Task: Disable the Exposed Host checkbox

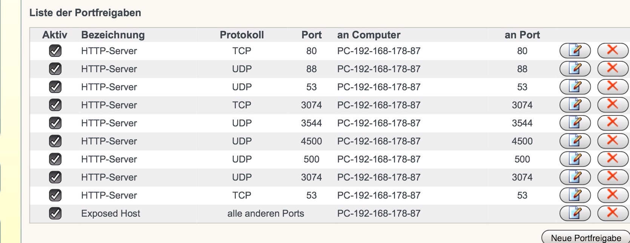Action: (55, 213)
